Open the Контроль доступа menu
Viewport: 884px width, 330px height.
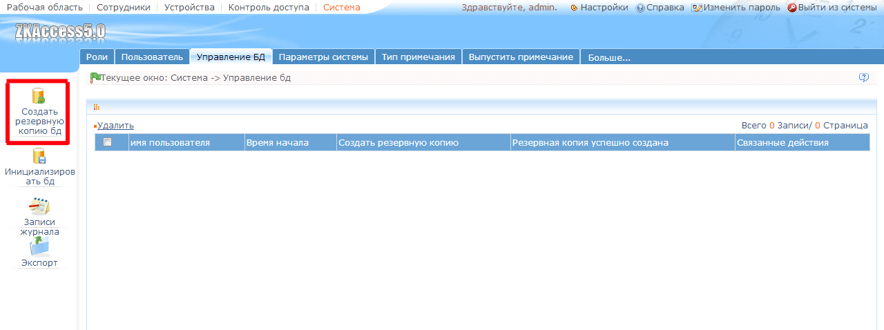(269, 7)
